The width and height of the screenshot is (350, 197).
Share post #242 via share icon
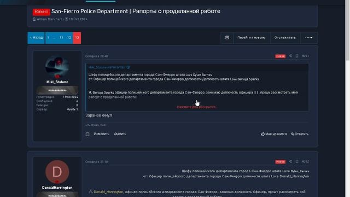[x=290, y=161]
